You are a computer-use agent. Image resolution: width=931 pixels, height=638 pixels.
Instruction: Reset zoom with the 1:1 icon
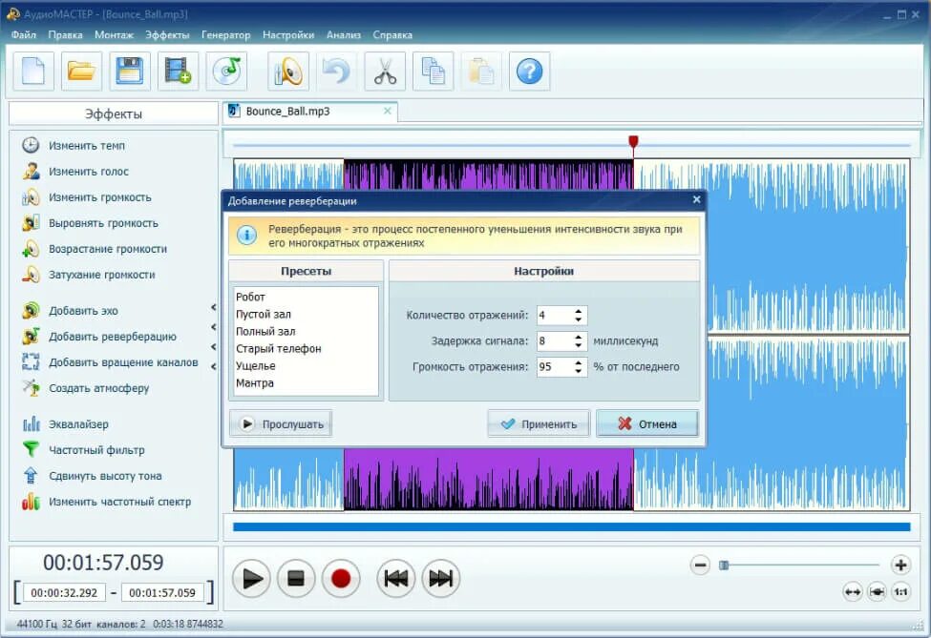900,592
